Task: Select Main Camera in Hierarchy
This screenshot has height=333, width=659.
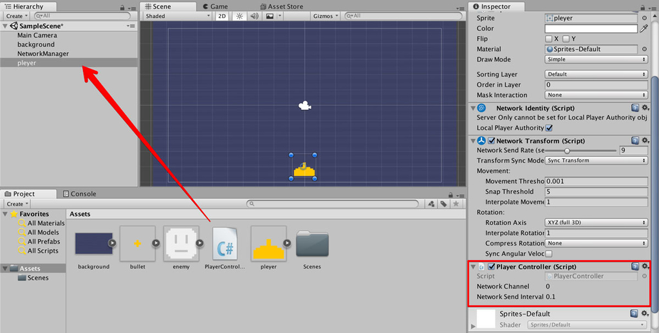Action: pyautogui.click(x=37, y=35)
